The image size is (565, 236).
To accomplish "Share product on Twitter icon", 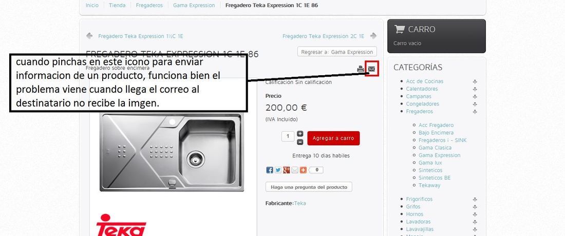I will click(278, 170).
